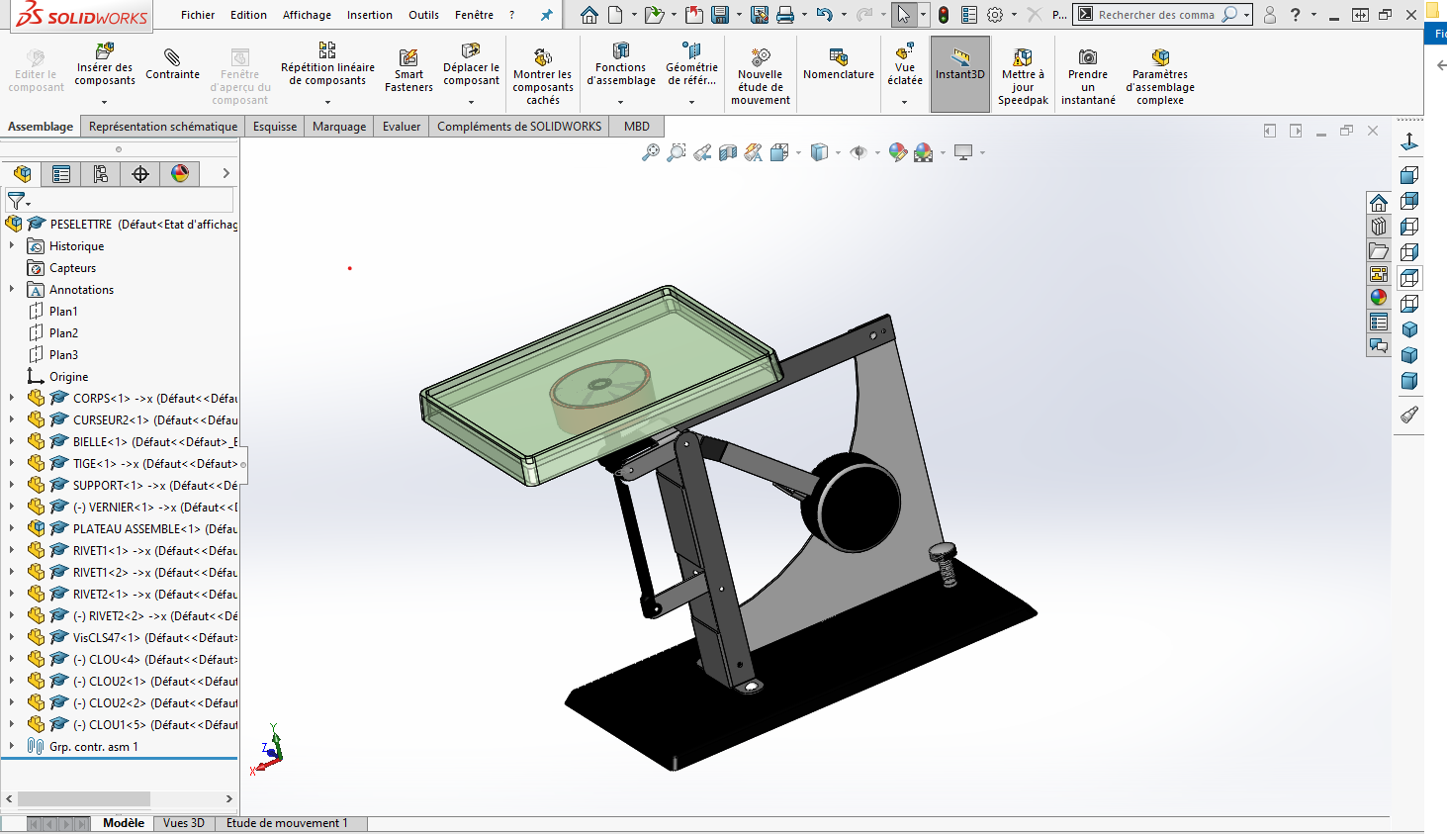Click the Edit appearance color ball icon
This screenshot has width=1447, height=834.
point(897,152)
